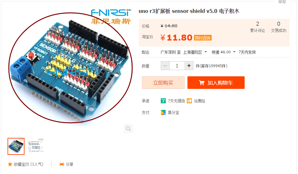Expand the 快递 ¥6.00 shipping dropdown
298x174 pixels.
point(224,52)
